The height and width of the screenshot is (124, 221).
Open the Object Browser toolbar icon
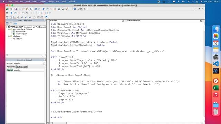coord(67,9)
